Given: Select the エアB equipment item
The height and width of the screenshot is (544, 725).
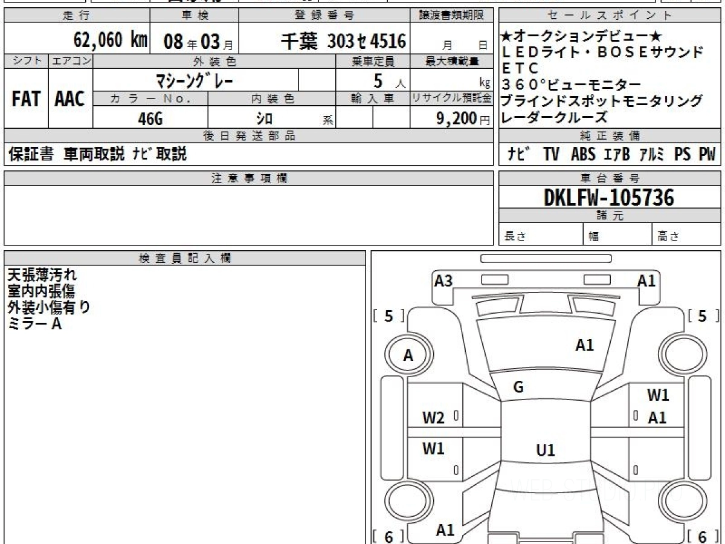Looking at the screenshot, I should [x=617, y=155].
